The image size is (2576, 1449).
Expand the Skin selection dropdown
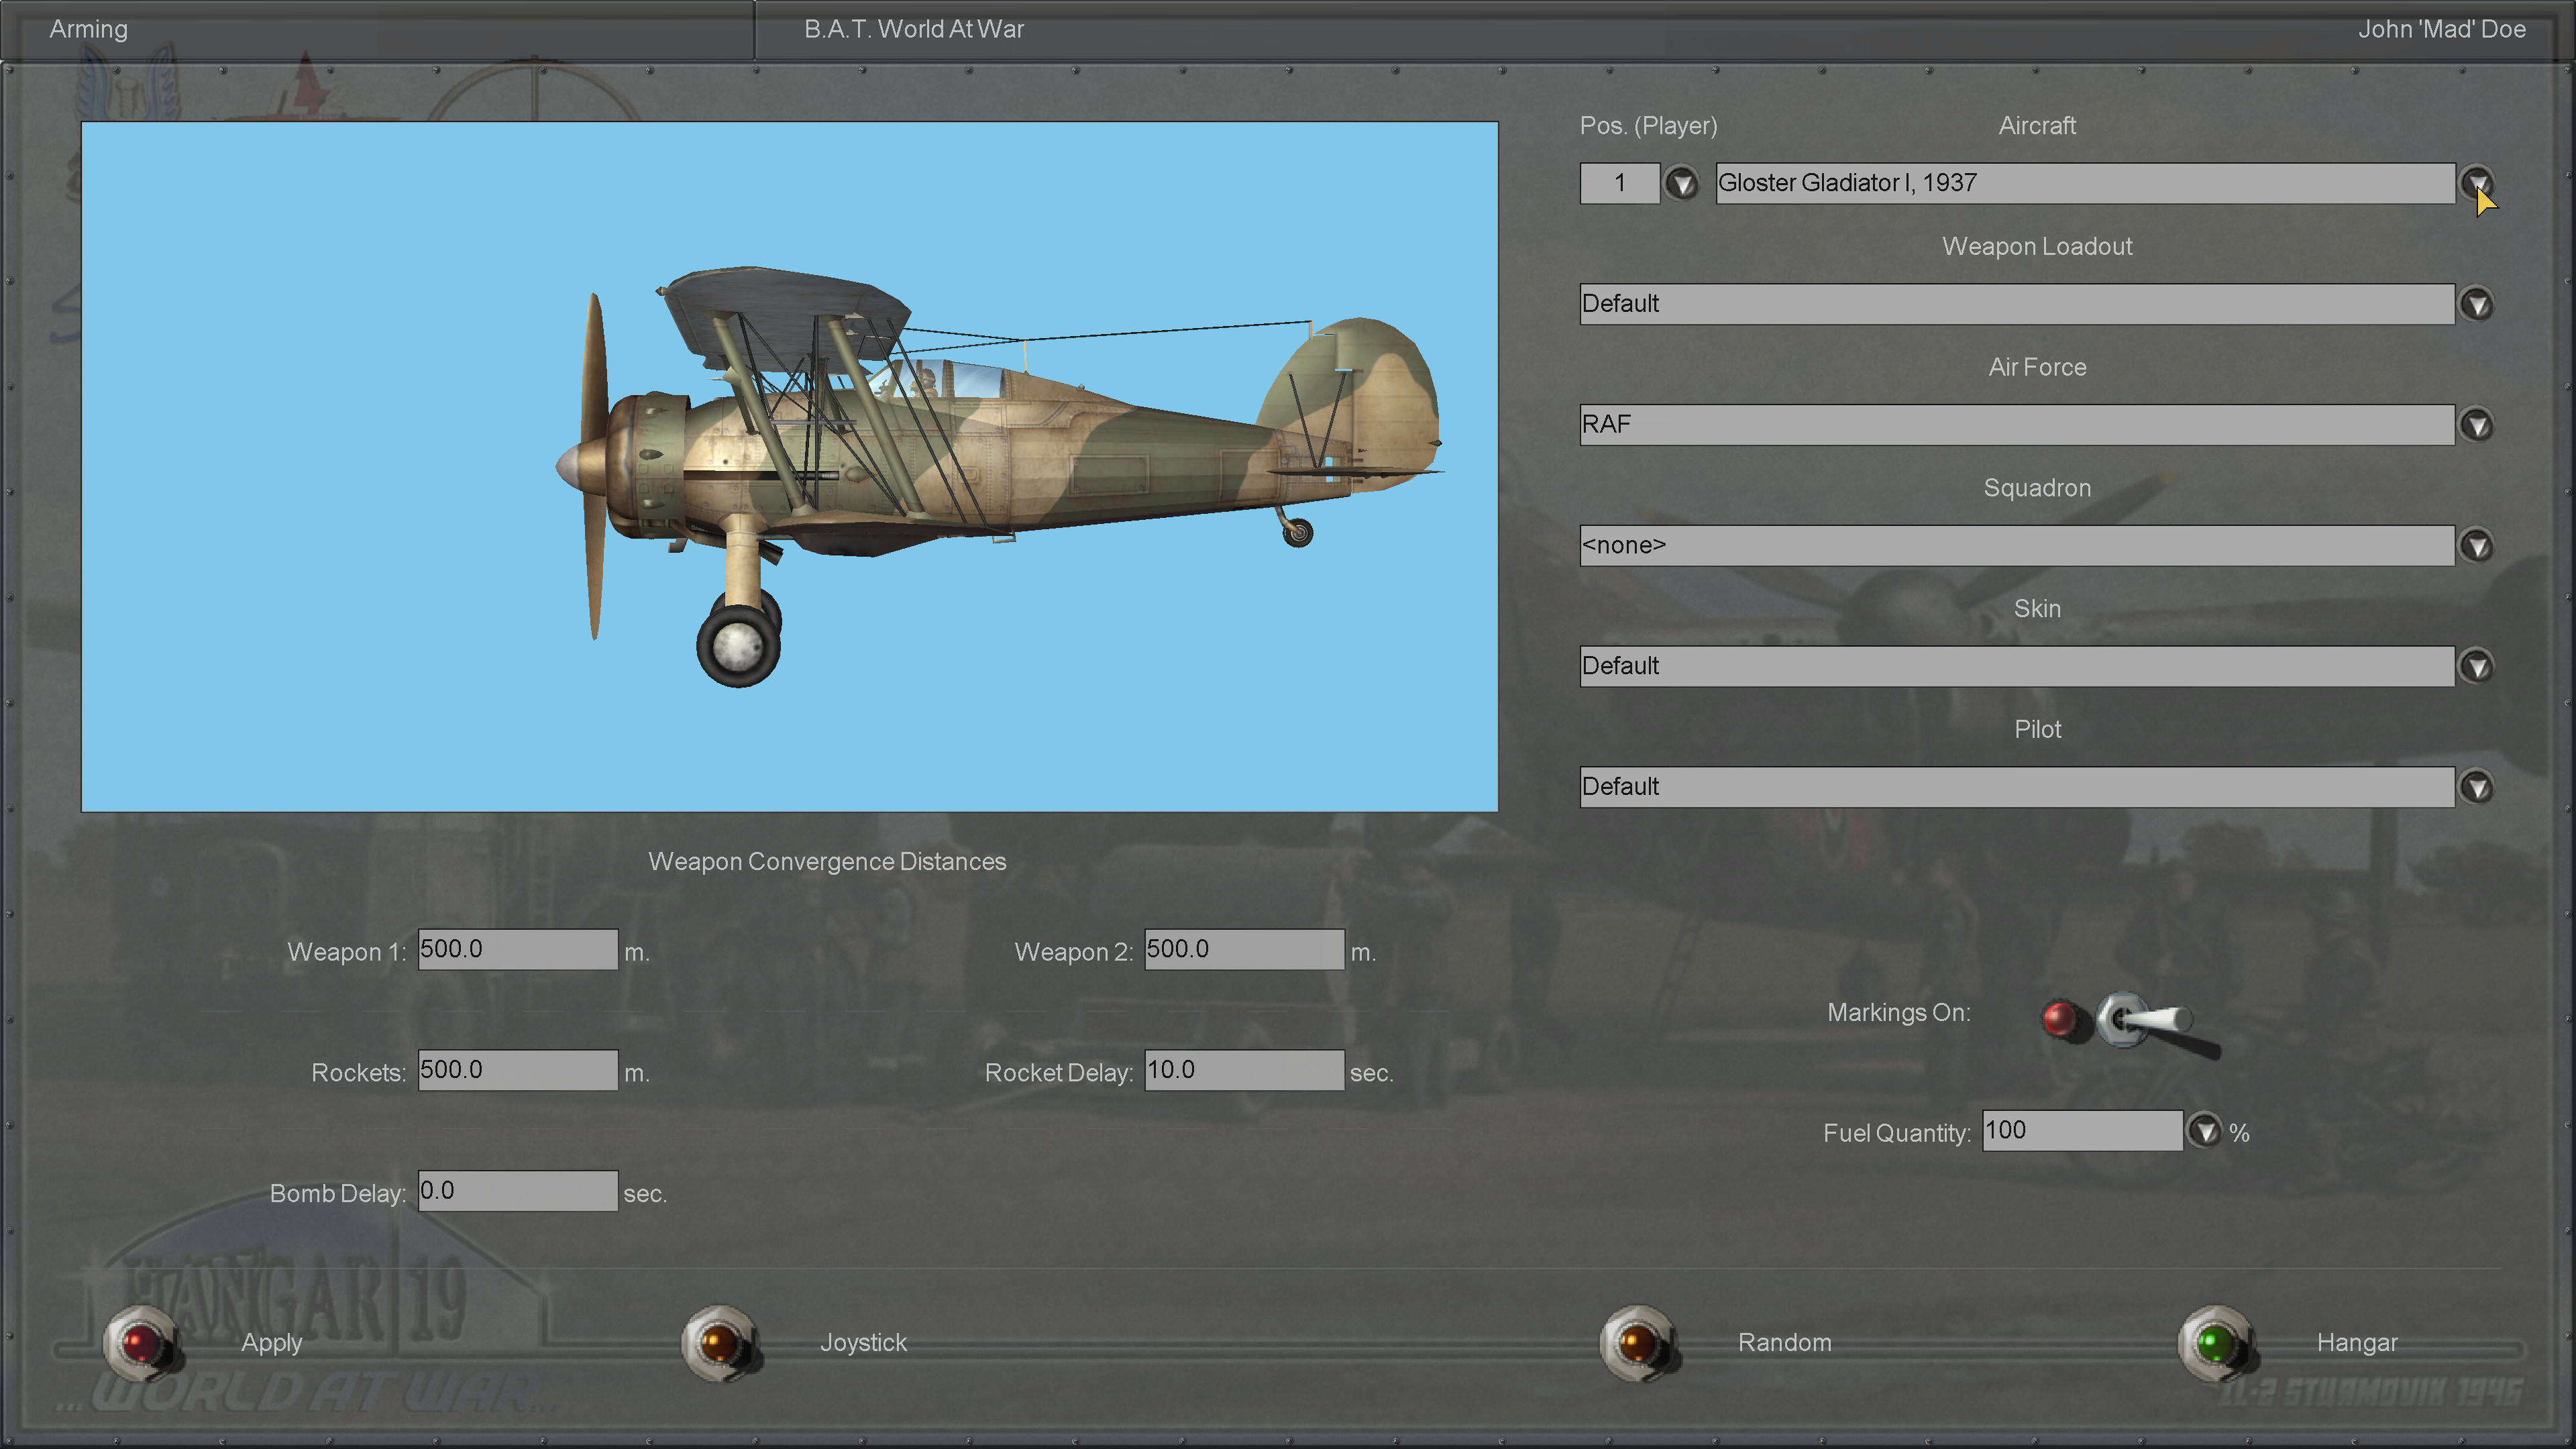pos(2476,666)
